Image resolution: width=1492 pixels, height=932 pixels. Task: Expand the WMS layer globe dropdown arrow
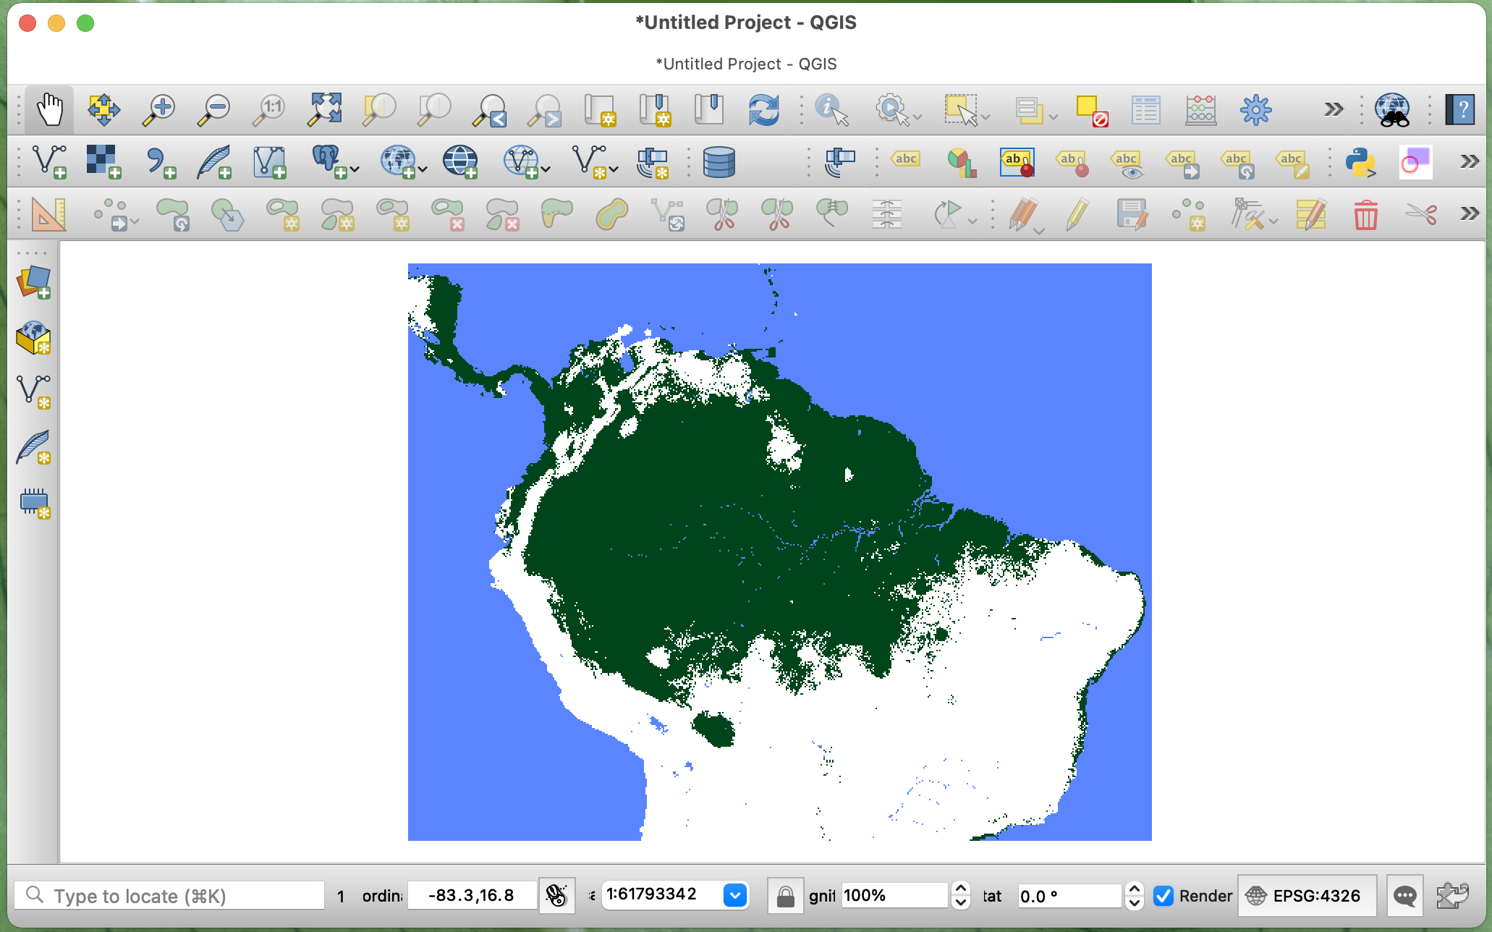click(423, 169)
